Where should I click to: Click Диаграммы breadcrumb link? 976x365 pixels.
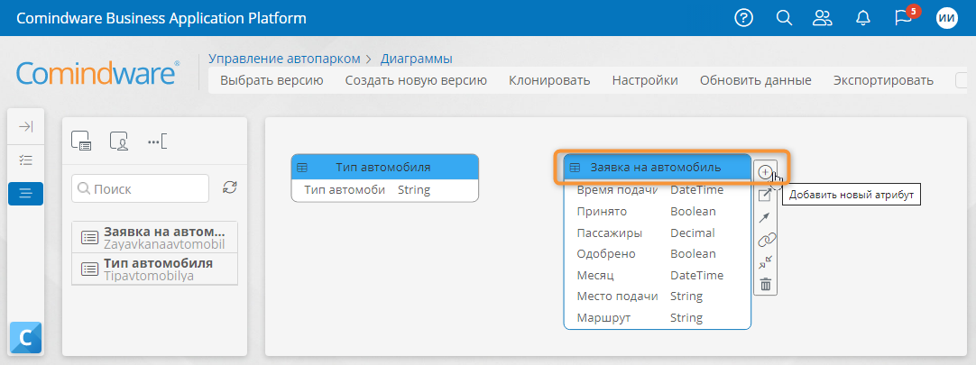[417, 59]
